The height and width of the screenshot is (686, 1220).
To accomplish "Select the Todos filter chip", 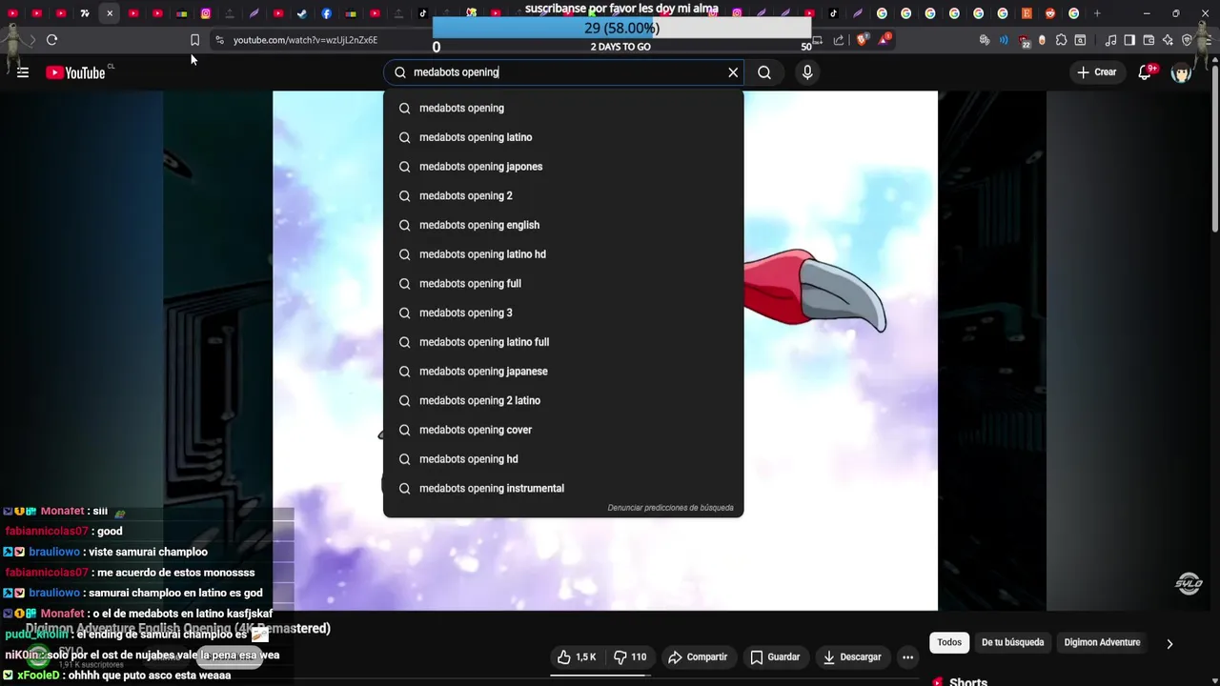I will [949, 642].
